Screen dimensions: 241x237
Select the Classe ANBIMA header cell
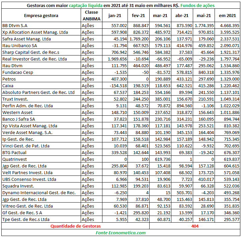click(91, 15)
